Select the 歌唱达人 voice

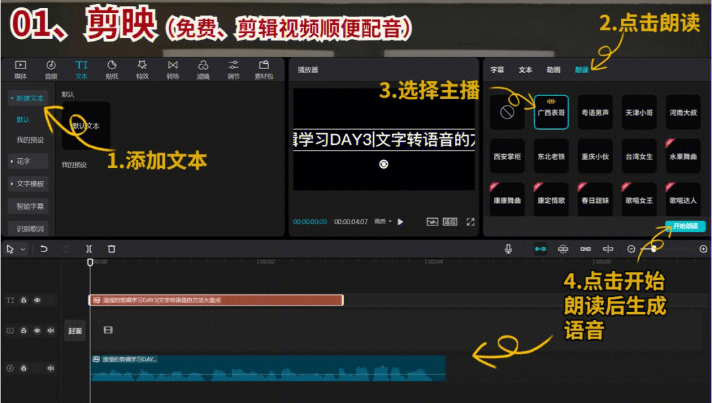[x=683, y=200]
